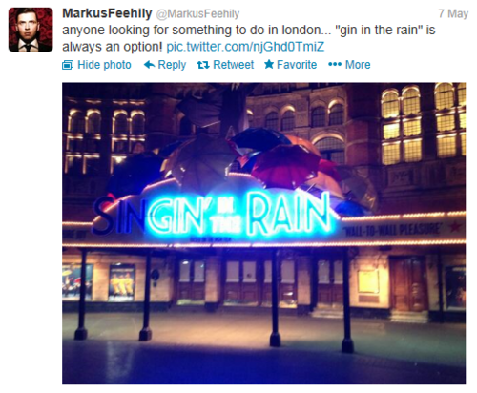Favorite this tweet via the Favorite text
Image resolution: width=477 pixels, height=393 pixels.
click(297, 65)
